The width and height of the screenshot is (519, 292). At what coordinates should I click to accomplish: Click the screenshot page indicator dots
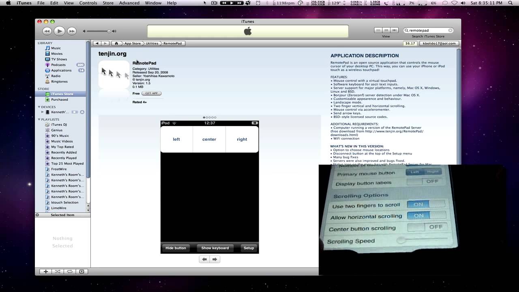pos(210,118)
